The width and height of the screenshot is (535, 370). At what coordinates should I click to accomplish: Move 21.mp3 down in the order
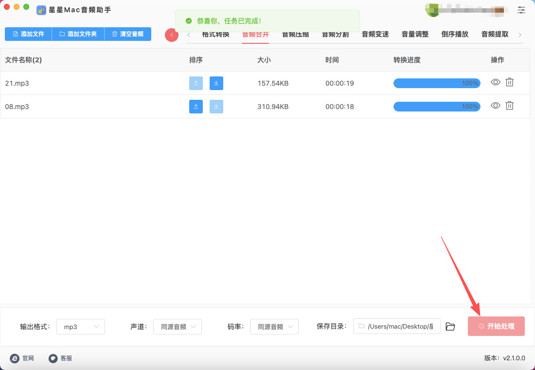[x=216, y=83]
